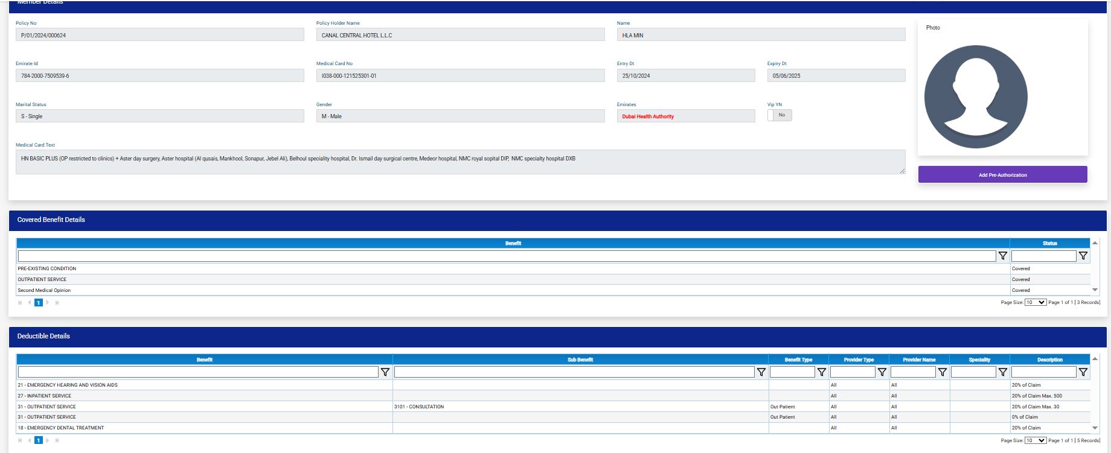Viewport: 1111px width, 453px height.
Task: Open Page Size dropdown in Deductible Details
Action: click(x=1035, y=440)
